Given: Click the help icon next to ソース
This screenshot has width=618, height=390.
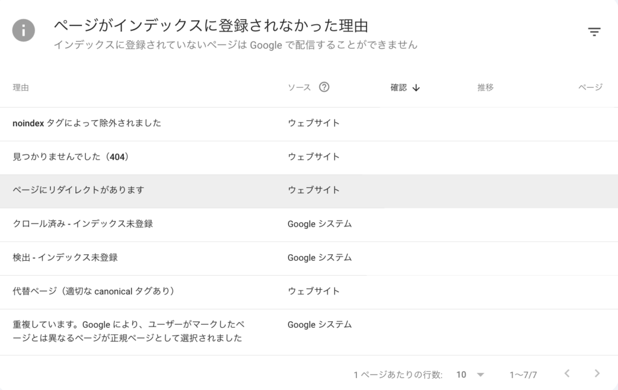Looking at the screenshot, I should point(324,87).
